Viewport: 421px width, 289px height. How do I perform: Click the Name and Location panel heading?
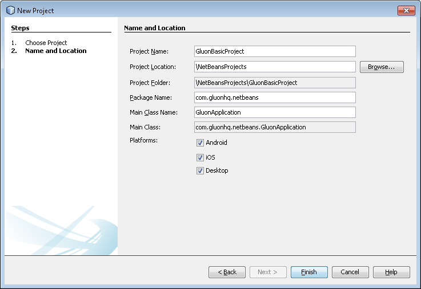(155, 28)
